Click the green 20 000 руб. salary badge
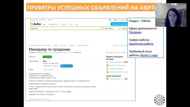This screenshot has height=107, width=190. pyautogui.click(x=47, y=57)
